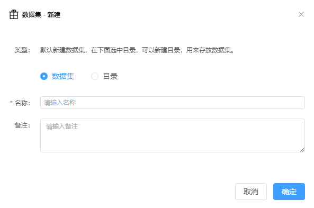Viewport: 314px width, 208px height.
Task: Click the 名称 field label
Action: click(x=22, y=103)
